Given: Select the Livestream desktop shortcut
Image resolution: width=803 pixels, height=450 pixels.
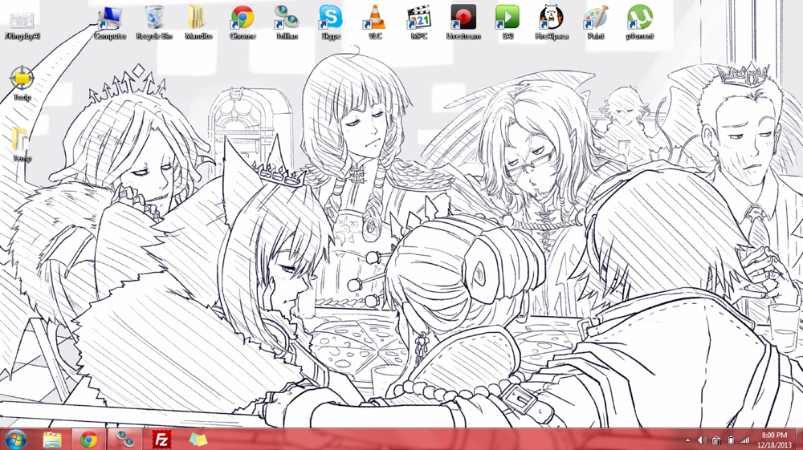Looking at the screenshot, I should [463, 23].
